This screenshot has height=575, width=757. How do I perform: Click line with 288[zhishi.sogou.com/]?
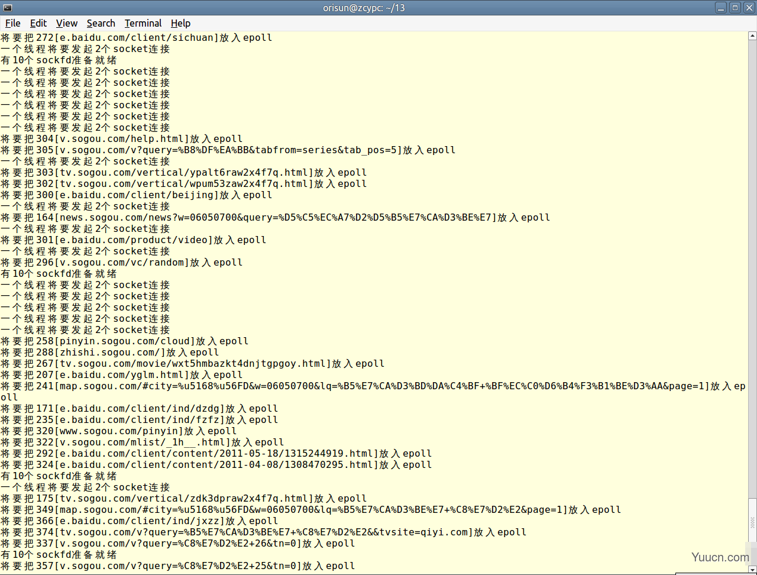[x=110, y=353]
